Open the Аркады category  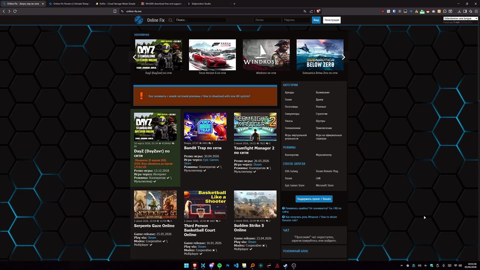point(289,93)
